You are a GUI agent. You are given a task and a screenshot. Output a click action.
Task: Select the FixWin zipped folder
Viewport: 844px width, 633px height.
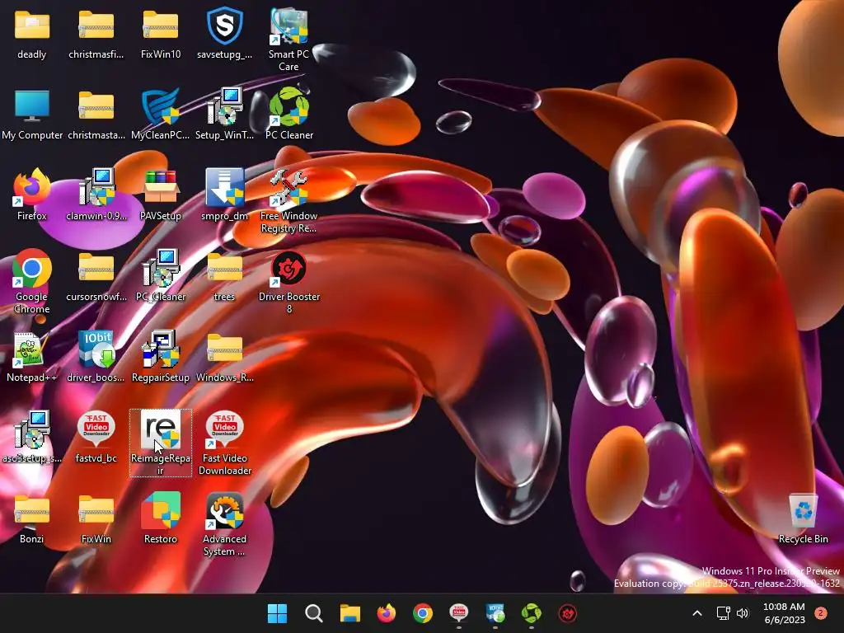tap(96, 518)
